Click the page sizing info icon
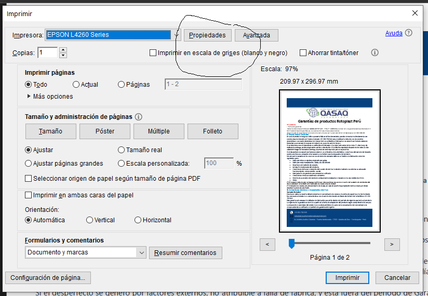 tap(138, 117)
